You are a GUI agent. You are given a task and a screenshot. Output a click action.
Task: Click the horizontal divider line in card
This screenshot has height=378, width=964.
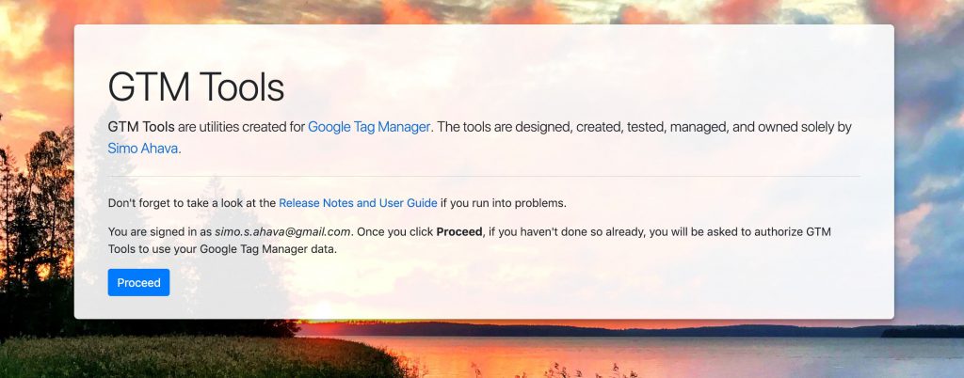click(x=484, y=176)
